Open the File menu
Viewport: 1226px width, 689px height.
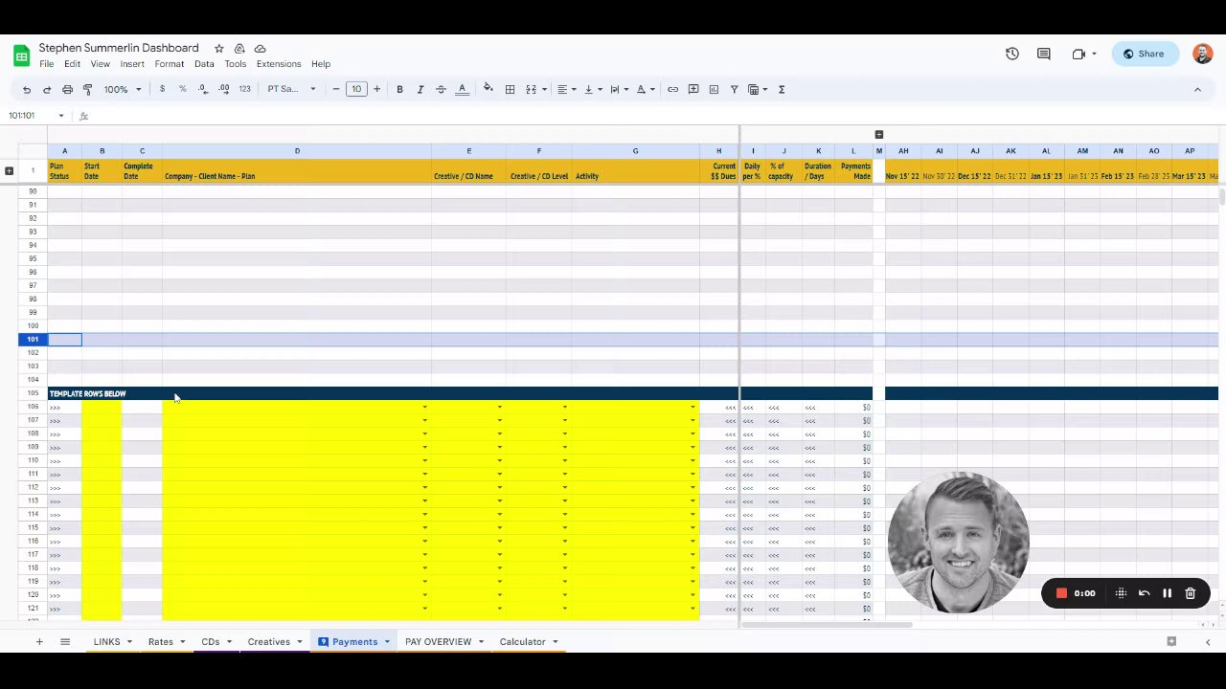click(x=46, y=64)
